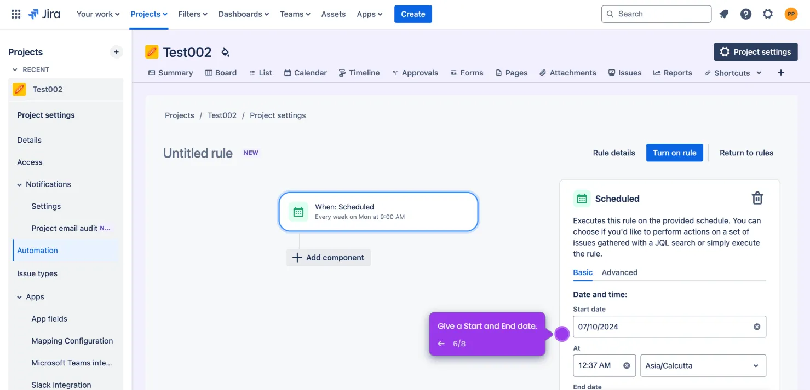
Task: Open the Teams menu
Action: 295,14
